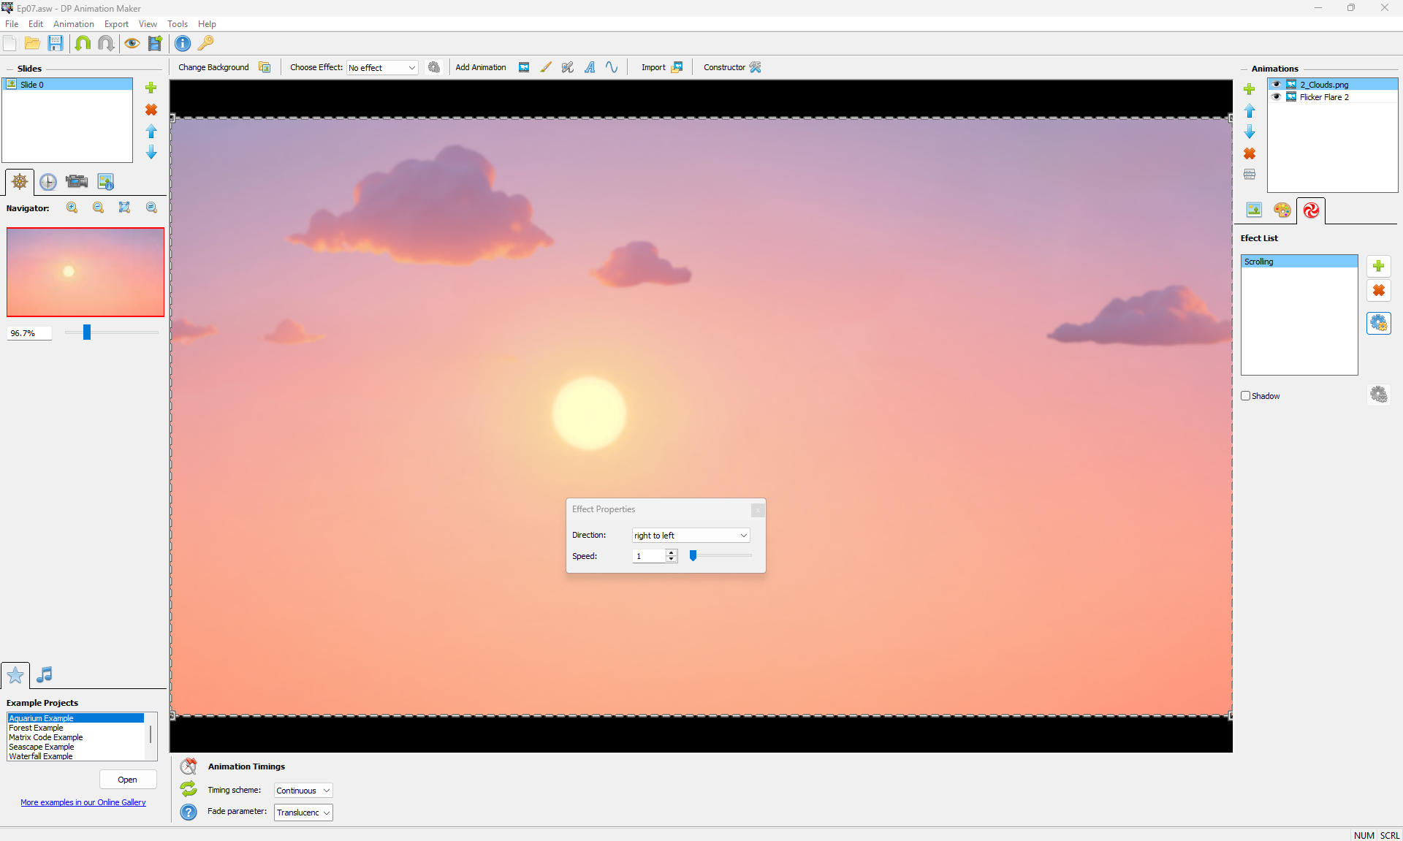
Task: Click the Undo arrow icon
Action: coord(83,43)
